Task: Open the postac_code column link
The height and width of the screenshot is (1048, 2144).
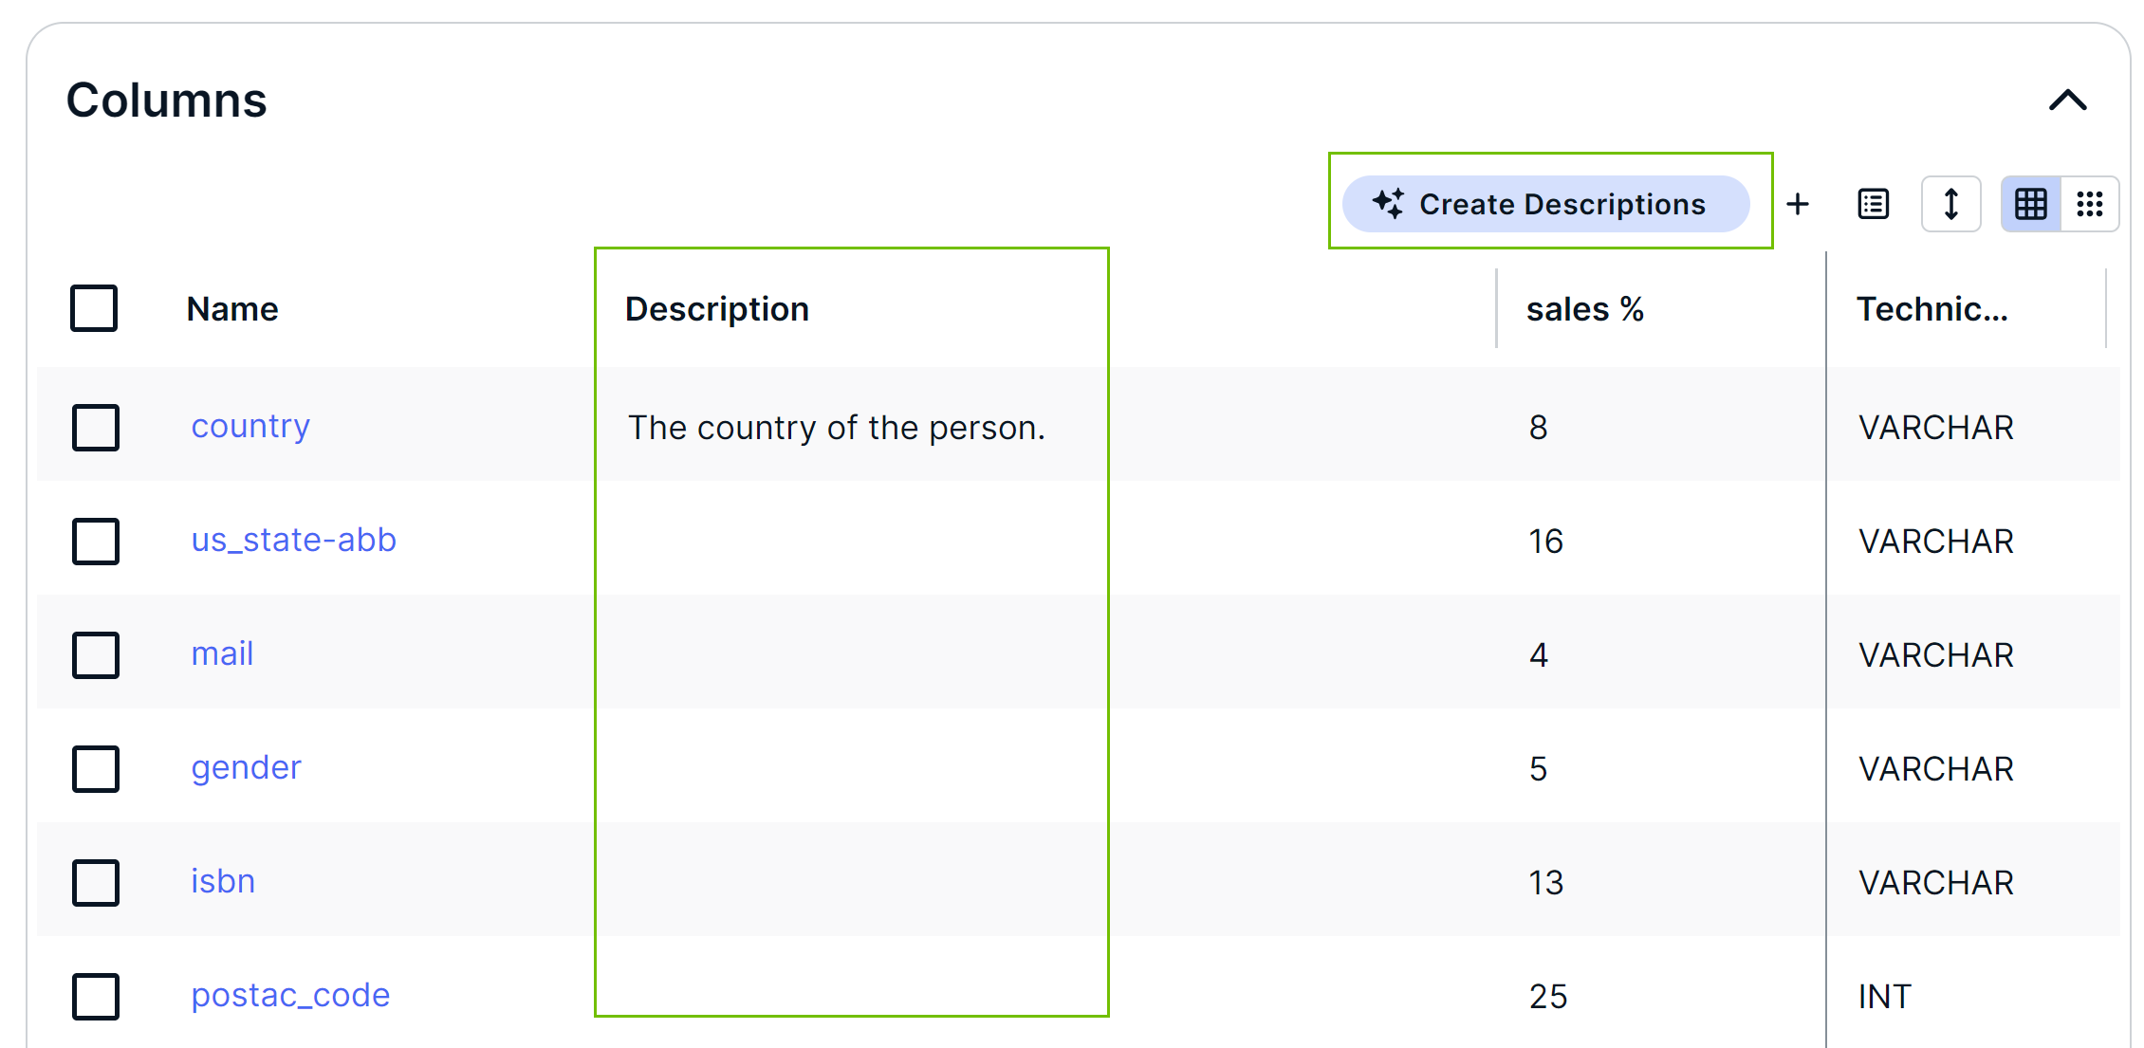Action: click(290, 996)
